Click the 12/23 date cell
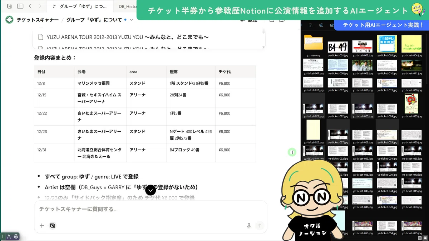This screenshot has width=429, height=241. (x=54, y=135)
